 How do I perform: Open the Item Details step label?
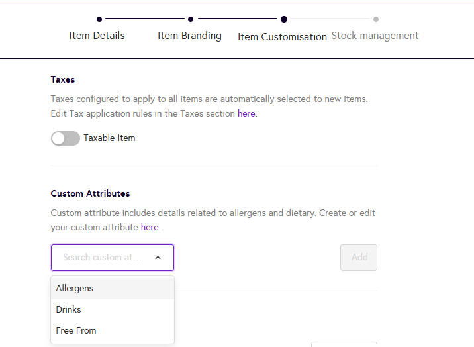[97, 36]
